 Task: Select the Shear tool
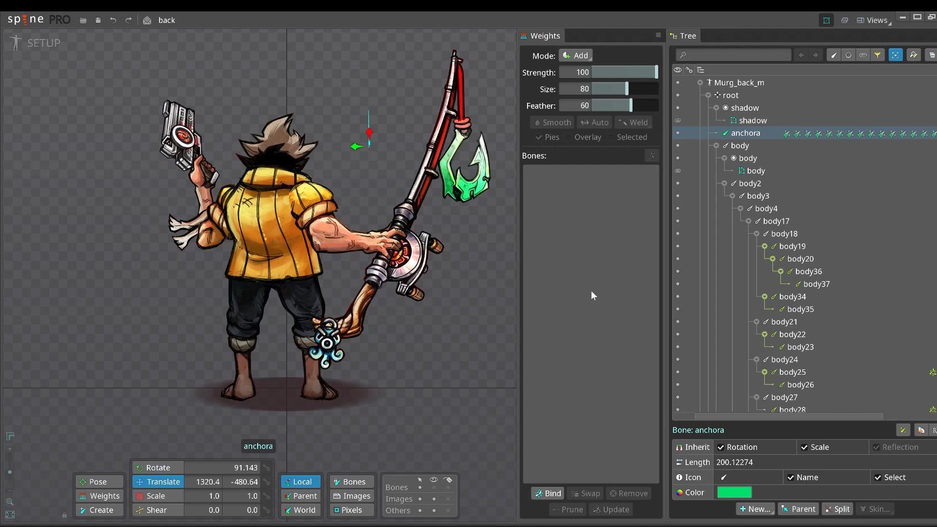158,510
